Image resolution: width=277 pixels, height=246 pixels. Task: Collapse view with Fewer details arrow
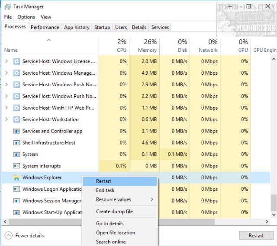[x=9, y=236]
